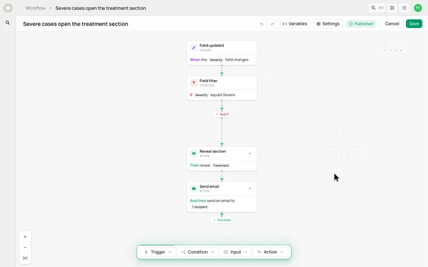The width and height of the screenshot is (428, 267).
Task: Open the Input dropdown in bottom toolbar
Action: click(x=235, y=252)
